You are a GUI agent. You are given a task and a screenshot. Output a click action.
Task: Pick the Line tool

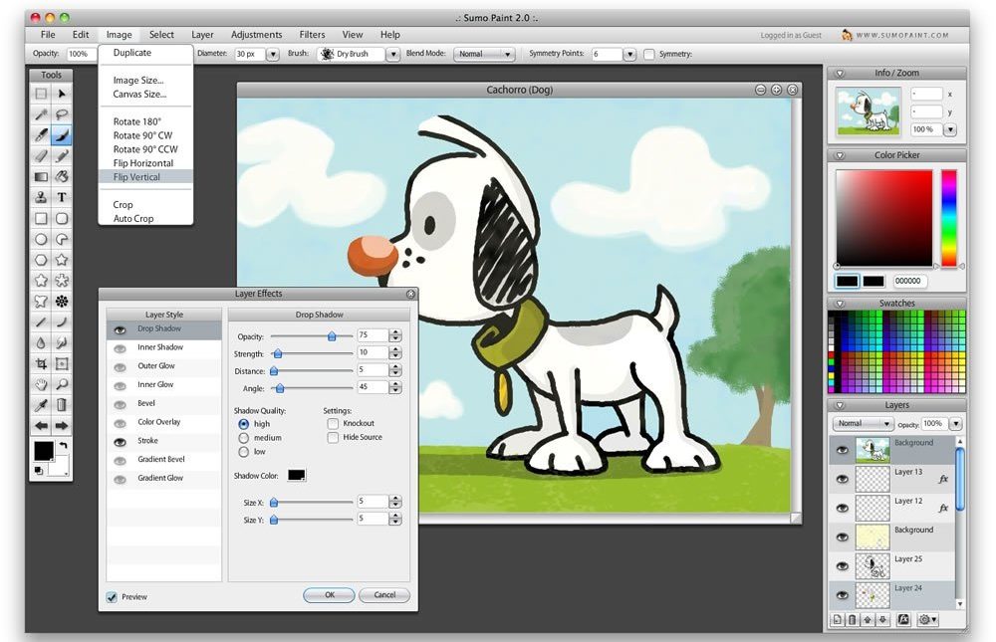click(41, 321)
